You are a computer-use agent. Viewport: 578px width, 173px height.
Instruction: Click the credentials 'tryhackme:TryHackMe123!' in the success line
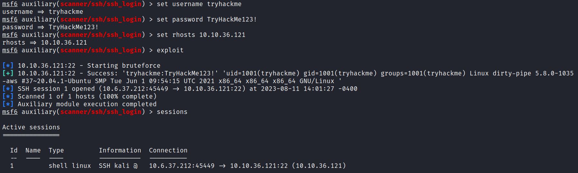point(170,74)
